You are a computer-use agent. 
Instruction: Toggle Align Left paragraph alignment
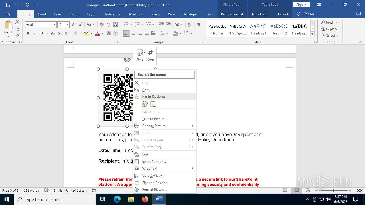126,33
